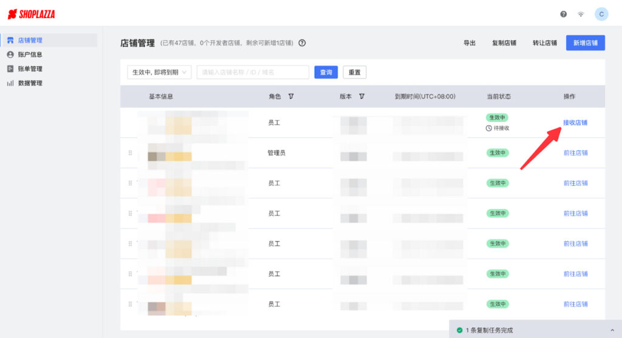Click the 查询 search button
The image size is (622, 338).
pos(326,72)
